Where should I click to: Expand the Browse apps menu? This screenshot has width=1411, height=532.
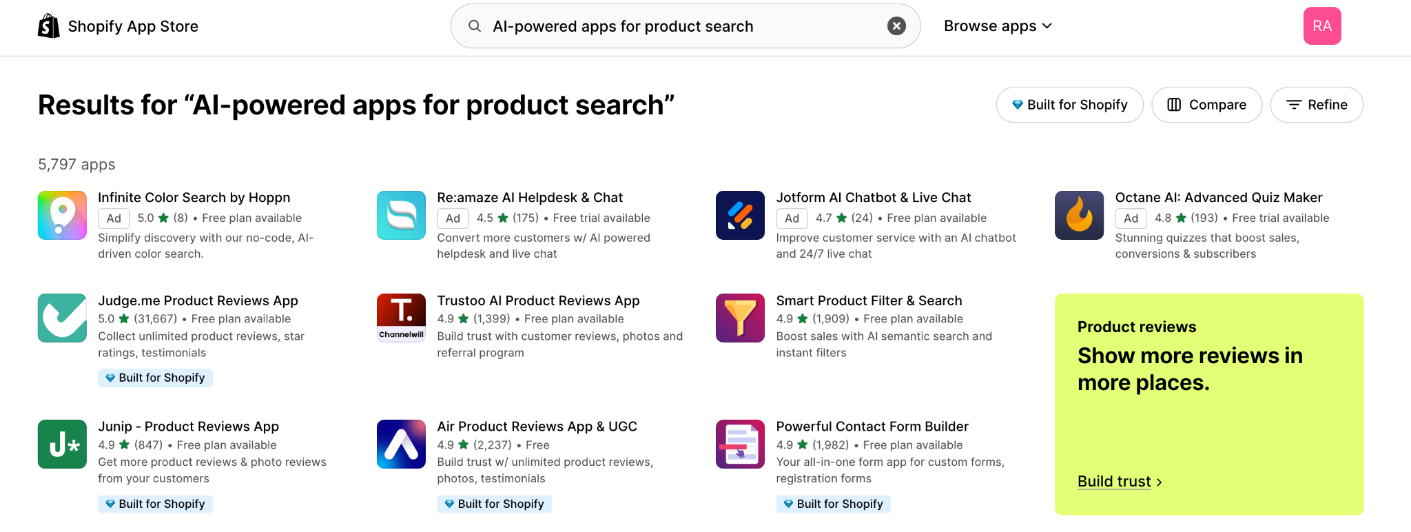coord(998,26)
